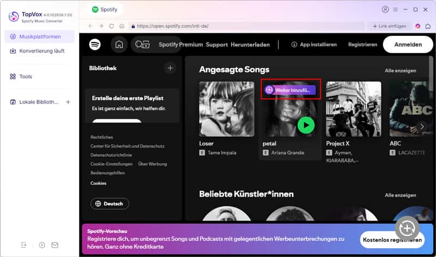Open the Herunterladen link
Image resolution: width=436 pixels, height=257 pixels.
(250, 45)
